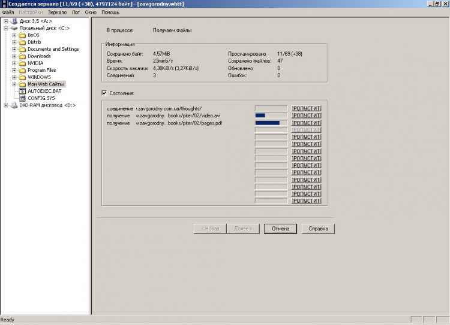Viewport: 450px width, 325px height.
Task: Select the CONFIG.SYS file label
Action: (x=41, y=98)
